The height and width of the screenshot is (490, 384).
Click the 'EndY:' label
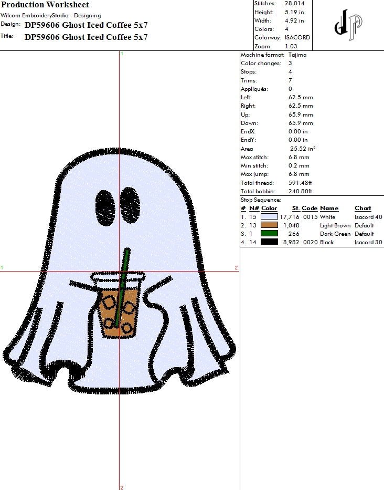click(x=248, y=140)
